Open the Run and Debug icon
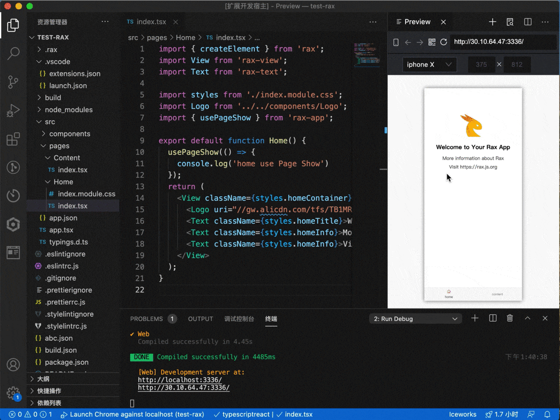This screenshot has width=560, height=420. 13,110
